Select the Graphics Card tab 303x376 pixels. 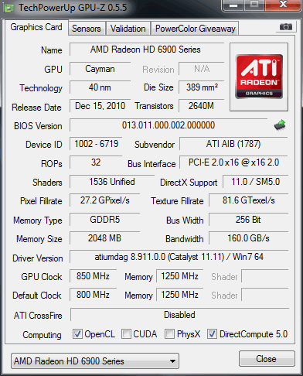[36, 27]
